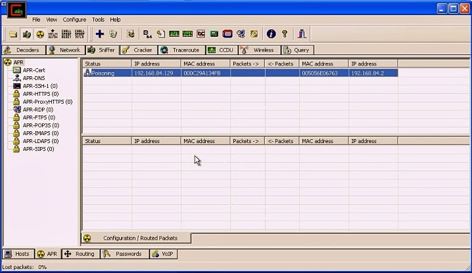
Task: Select the Configuration / Routed Packets tab
Action: coord(136,238)
